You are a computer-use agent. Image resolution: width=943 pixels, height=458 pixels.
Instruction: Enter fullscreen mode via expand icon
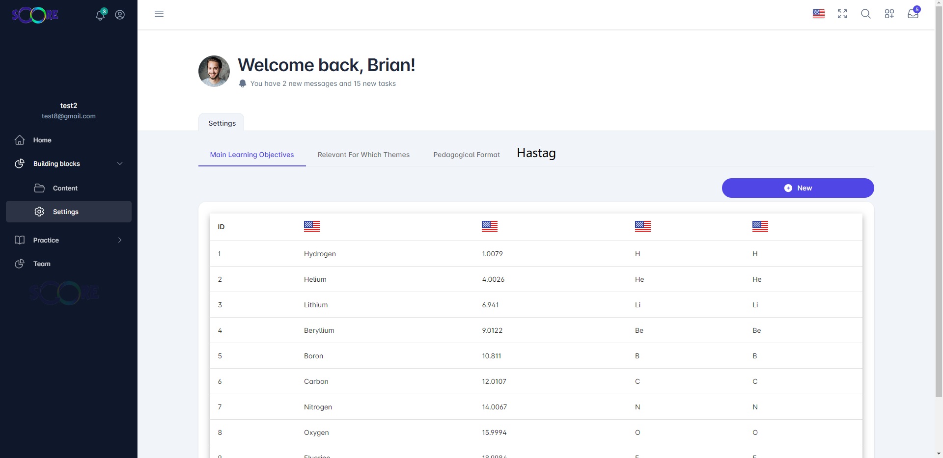[842, 14]
